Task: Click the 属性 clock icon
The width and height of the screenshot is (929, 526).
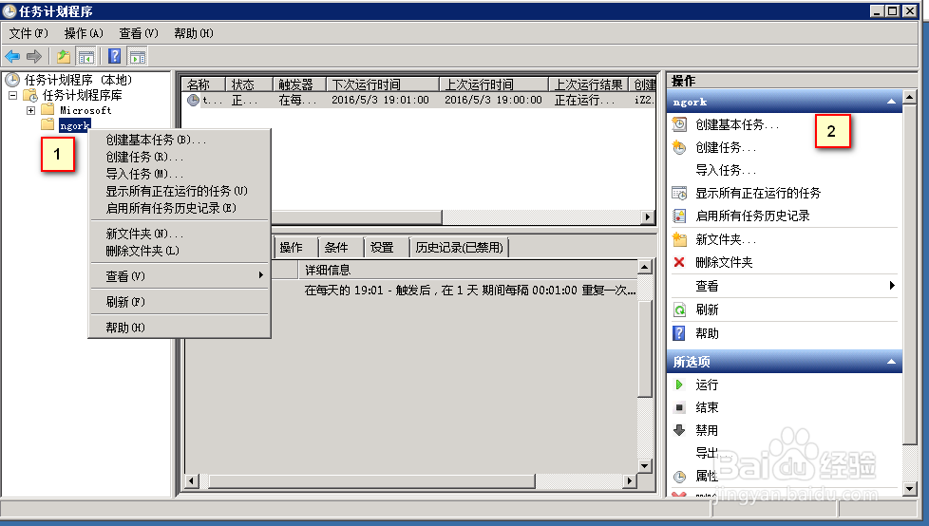Action: point(679,476)
